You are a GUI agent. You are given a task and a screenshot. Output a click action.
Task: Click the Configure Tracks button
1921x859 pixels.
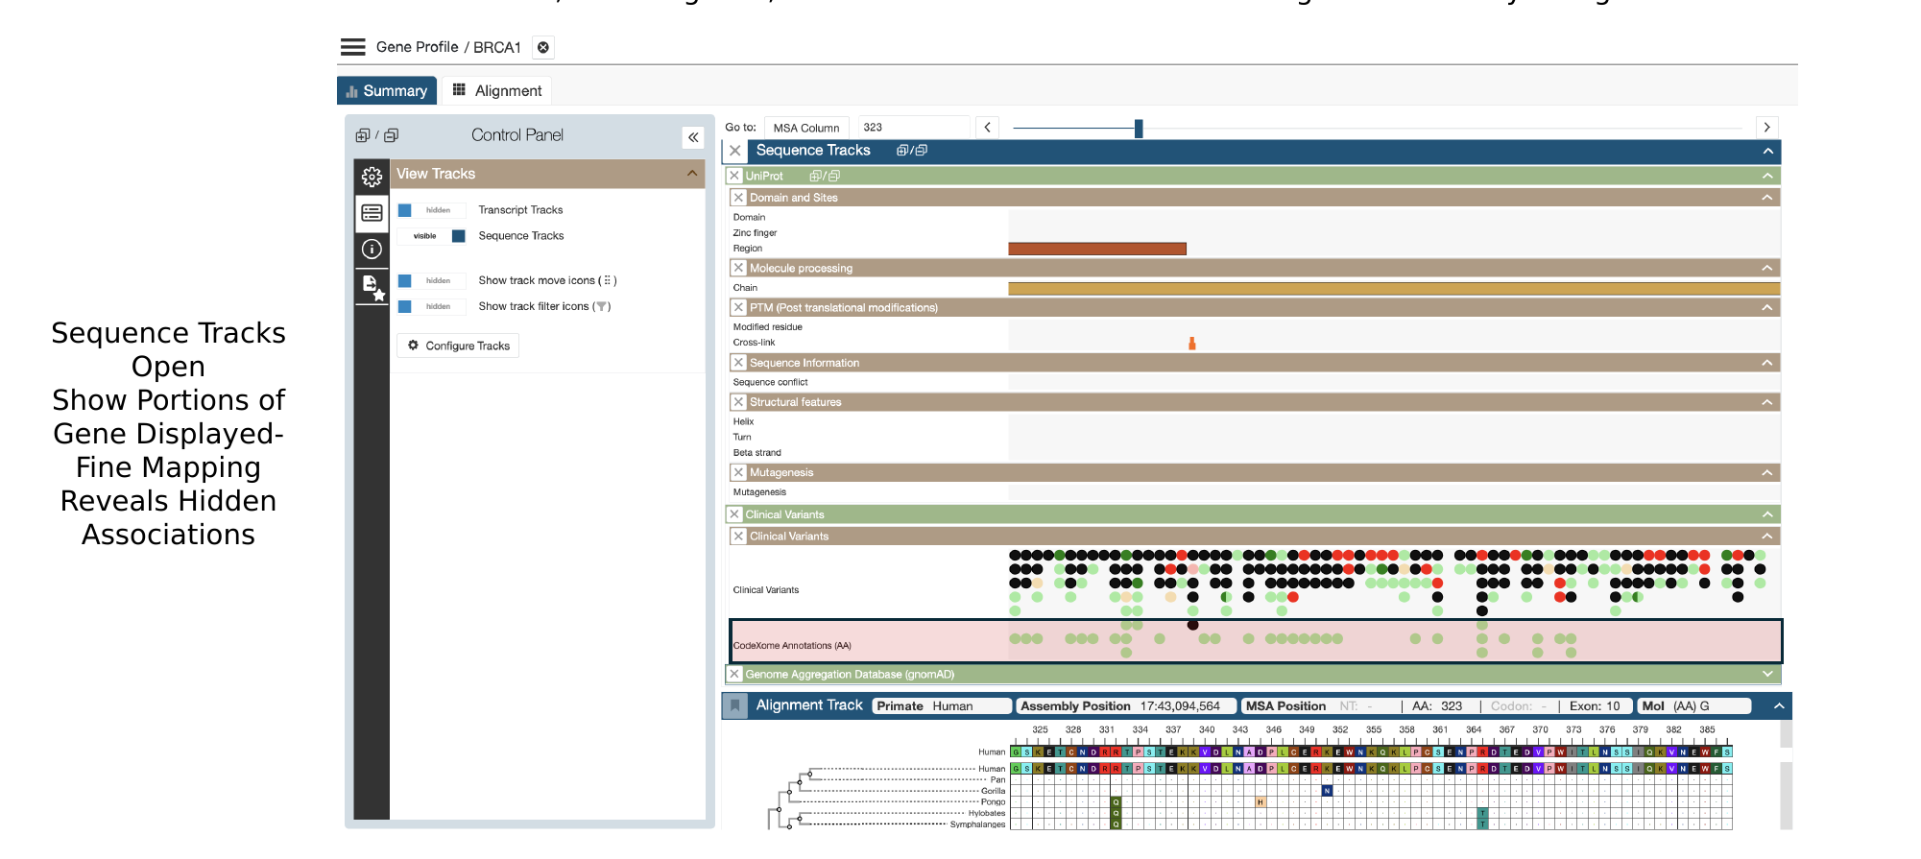458,346
